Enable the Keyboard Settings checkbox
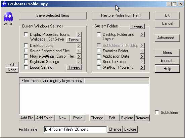 26,62
